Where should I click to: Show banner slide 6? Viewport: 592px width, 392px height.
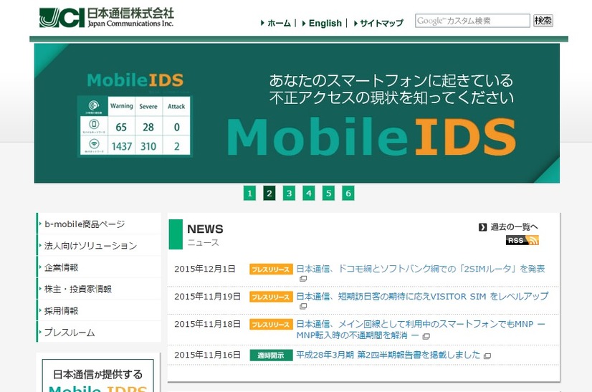[x=348, y=193]
